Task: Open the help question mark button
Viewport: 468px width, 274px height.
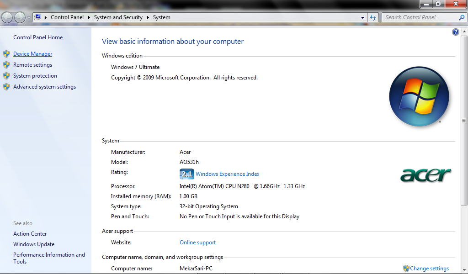Action: click(456, 32)
